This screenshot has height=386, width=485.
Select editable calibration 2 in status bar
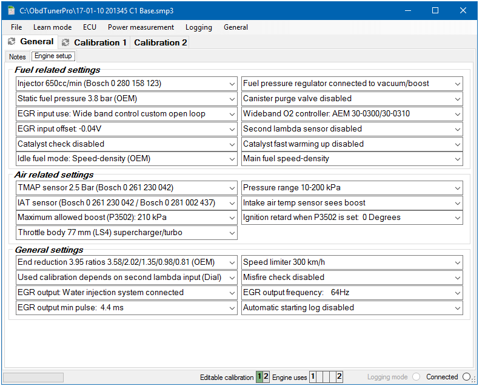[x=266, y=377]
